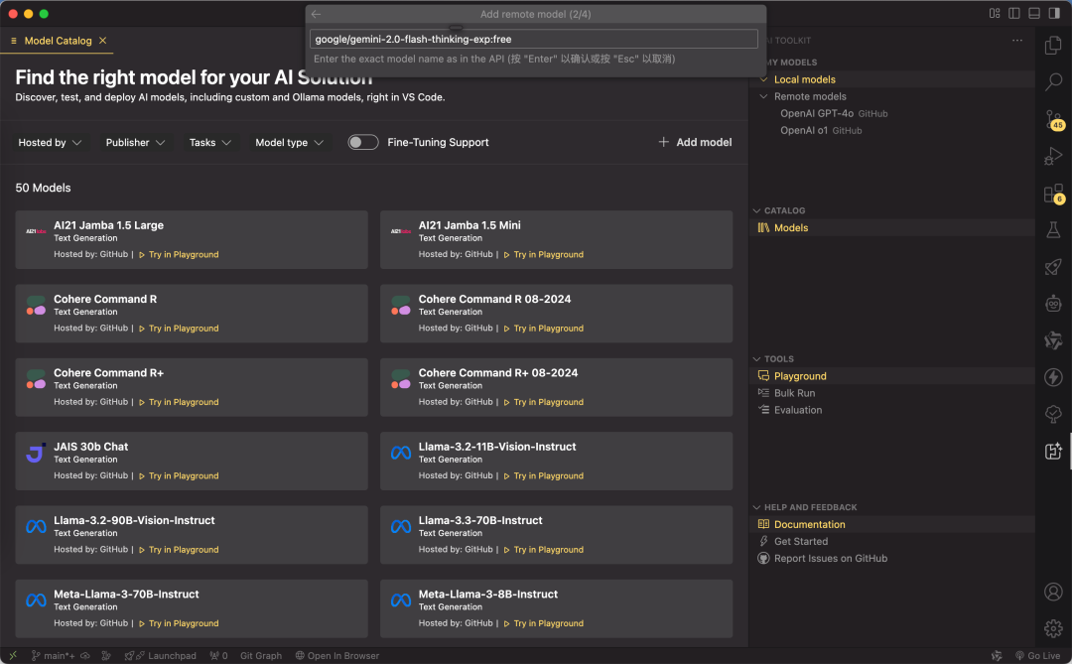Viewport: 1072px width, 664px height.
Task: Open the Publisher dropdown filter
Action: point(135,143)
